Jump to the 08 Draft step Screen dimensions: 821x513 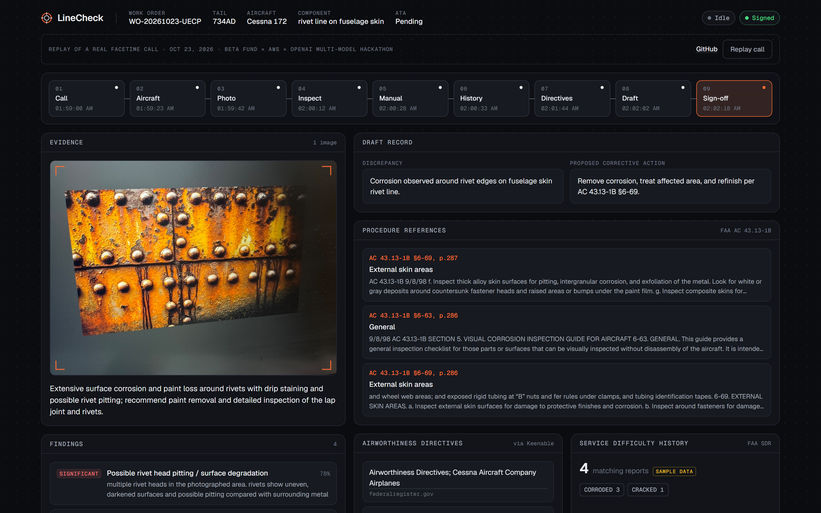click(653, 98)
